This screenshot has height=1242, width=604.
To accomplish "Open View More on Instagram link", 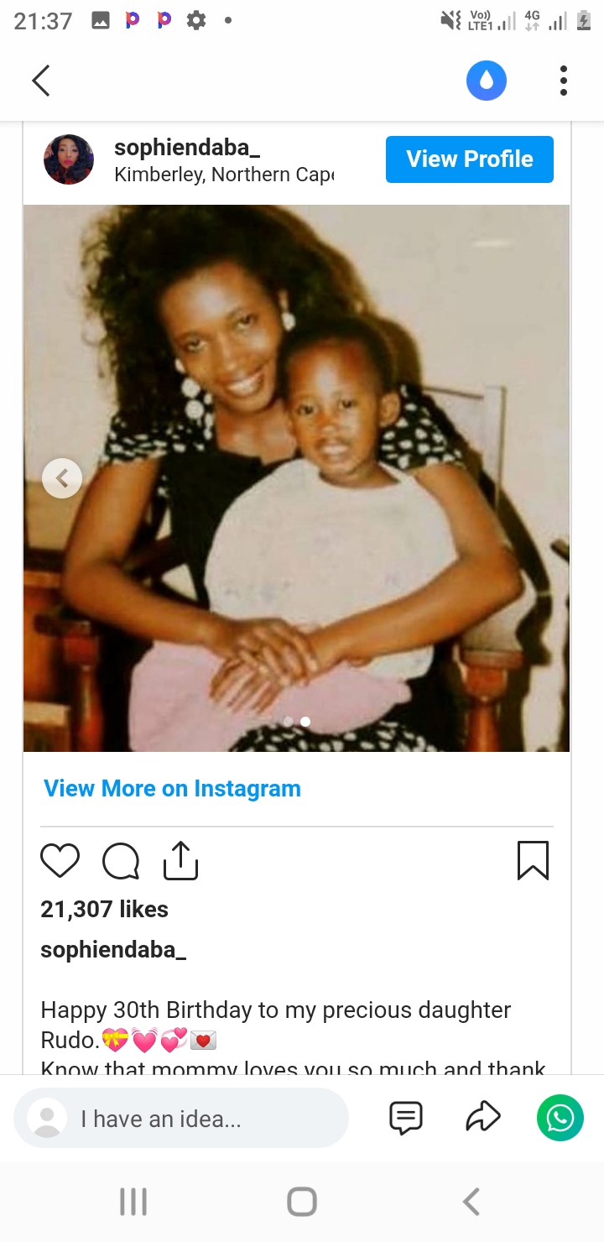I will [172, 789].
